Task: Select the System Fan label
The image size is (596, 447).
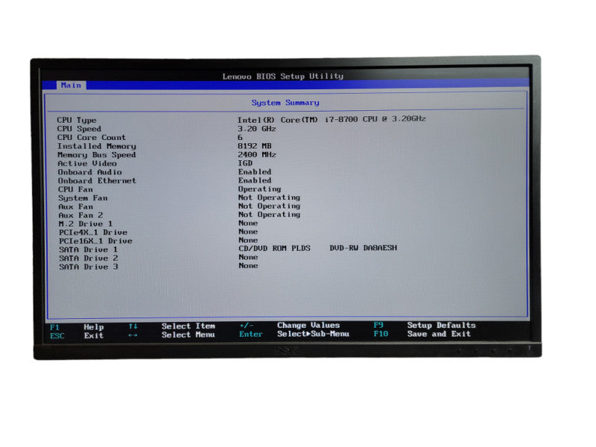Action: (x=83, y=198)
